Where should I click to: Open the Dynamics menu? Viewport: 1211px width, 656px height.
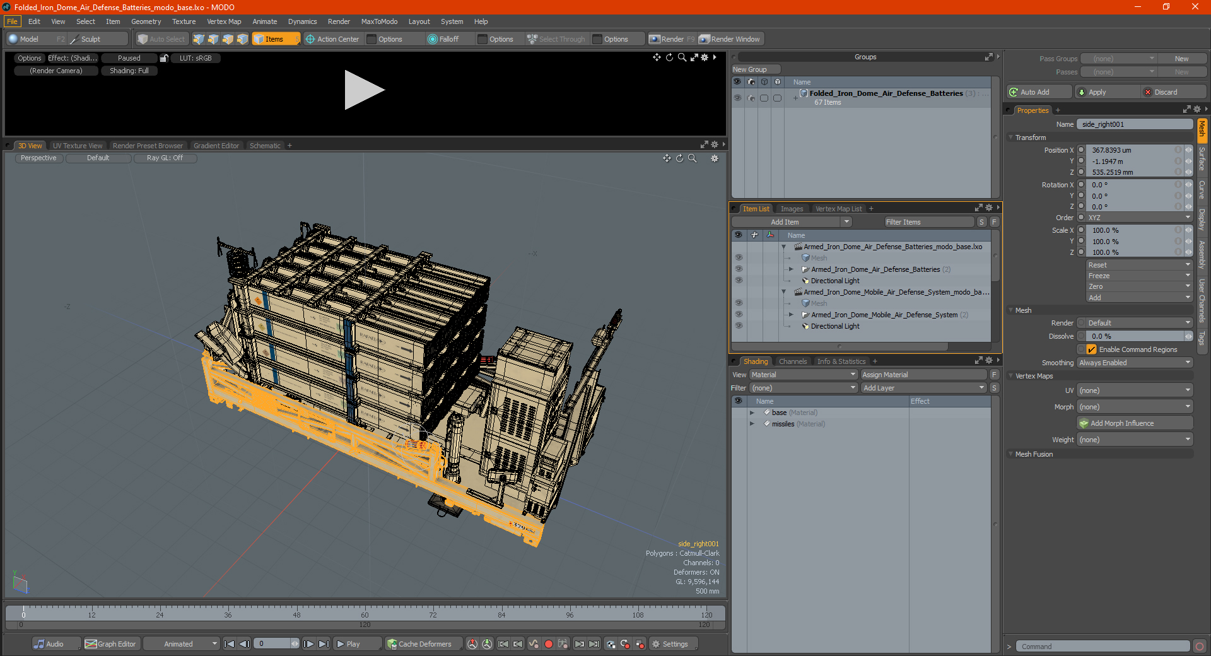[x=302, y=21]
